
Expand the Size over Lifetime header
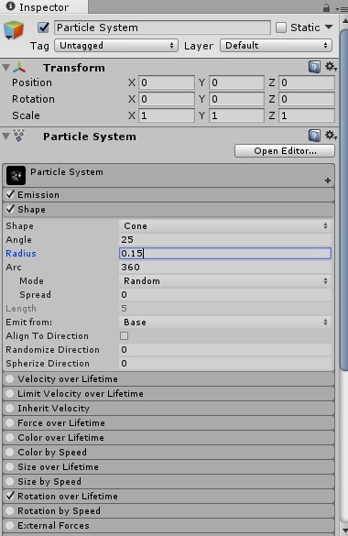click(x=169, y=467)
